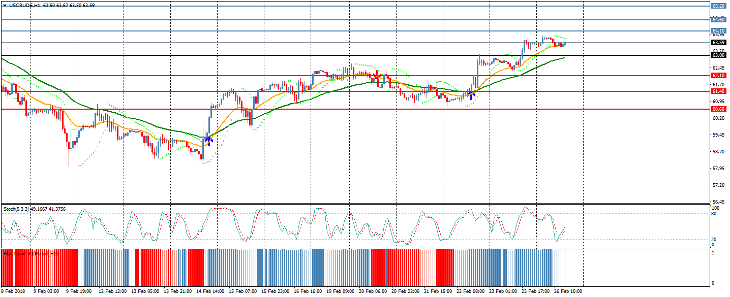
Task: Click the Flat Trend V3 indicator label
Action: tap(28, 253)
